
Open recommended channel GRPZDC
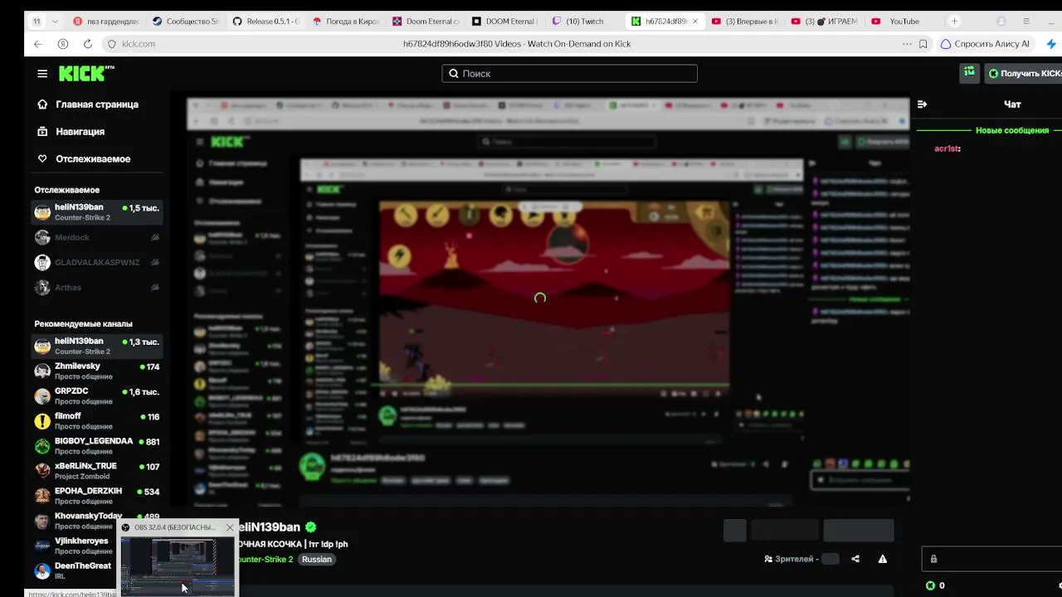click(97, 396)
